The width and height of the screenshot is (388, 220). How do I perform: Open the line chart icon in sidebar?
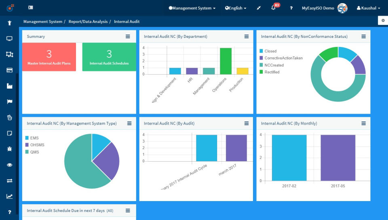pos(9,196)
